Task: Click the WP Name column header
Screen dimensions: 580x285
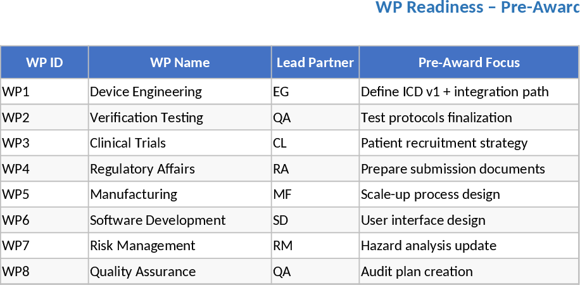Action: click(180, 63)
